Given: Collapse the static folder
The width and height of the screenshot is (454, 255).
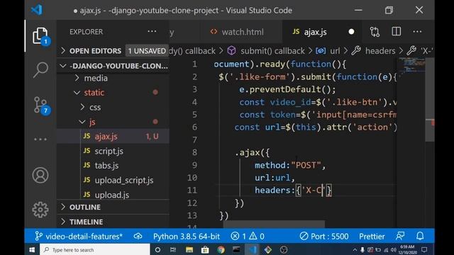Looking at the screenshot, I should [x=94, y=93].
